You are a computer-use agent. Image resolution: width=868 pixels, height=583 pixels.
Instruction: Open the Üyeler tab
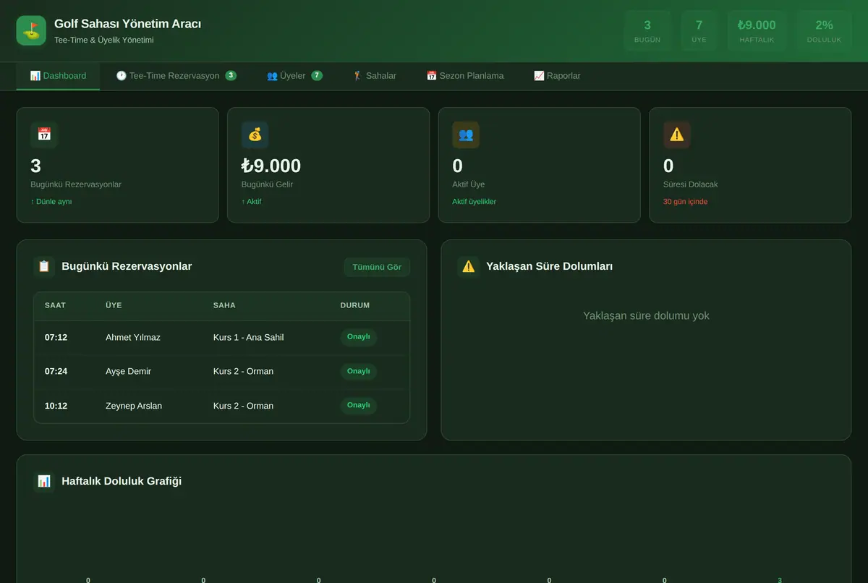point(294,76)
